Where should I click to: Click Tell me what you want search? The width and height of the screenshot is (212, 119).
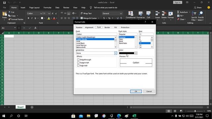(x=105, y=8)
